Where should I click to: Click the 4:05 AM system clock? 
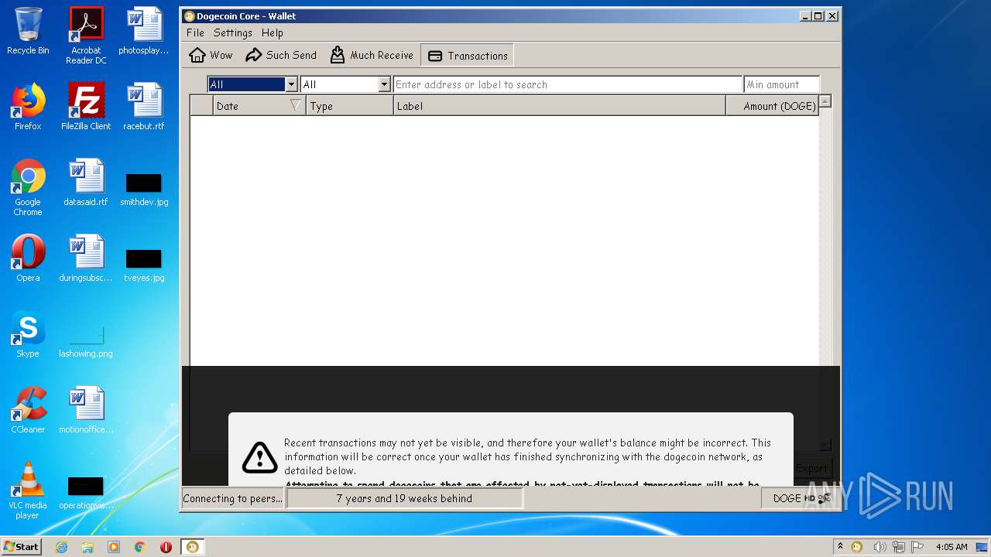pos(952,547)
